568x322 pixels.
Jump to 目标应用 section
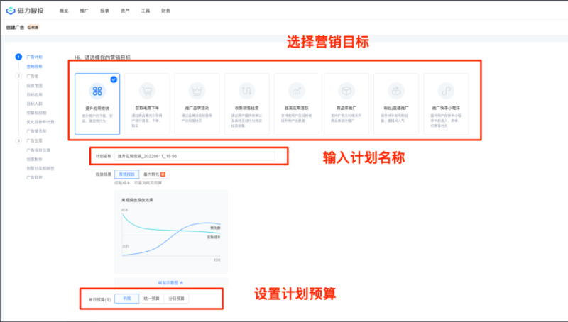[34, 95]
